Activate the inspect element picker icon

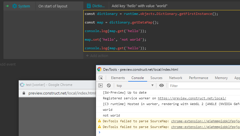[101, 78]
